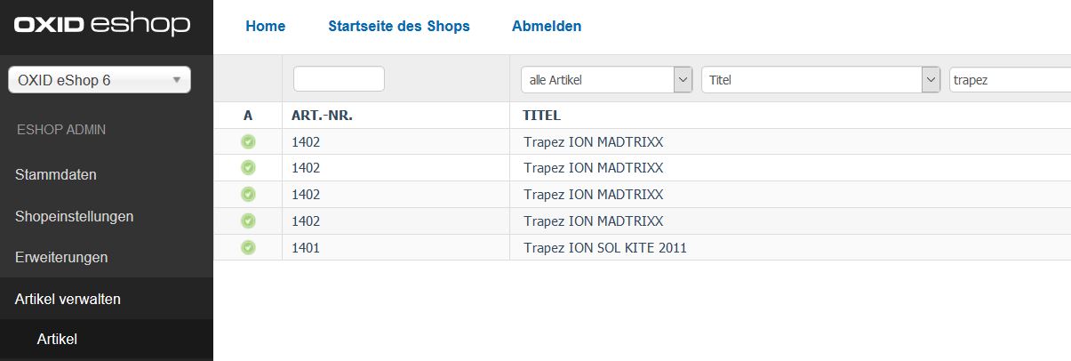The height and width of the screenshot is (361, 1071).
Task: Click active status icon of Trapez ION SOL KITE row
Action: tap(248, 247)
